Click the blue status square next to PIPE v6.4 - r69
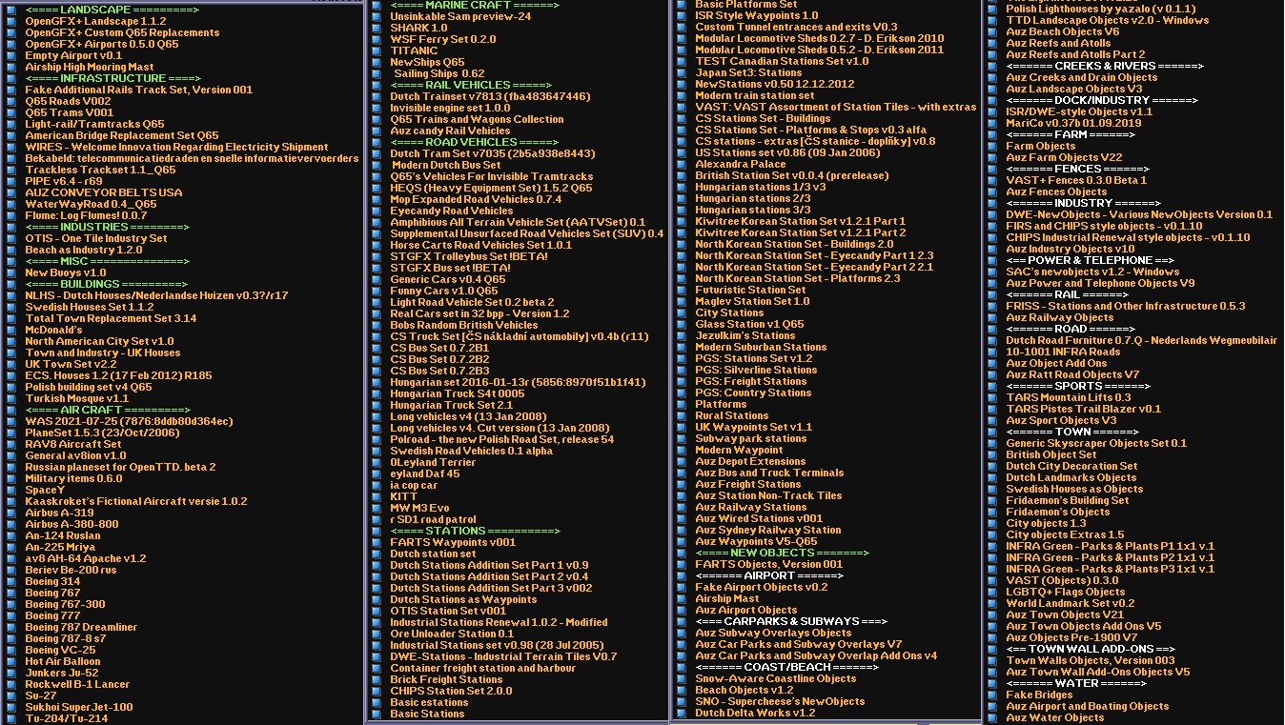Viewport: 1285px width, 725px height. [x=11, y=180]
